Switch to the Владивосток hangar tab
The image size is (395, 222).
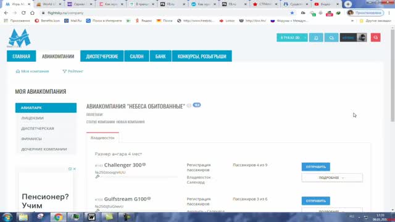click(x=102, y=138)
